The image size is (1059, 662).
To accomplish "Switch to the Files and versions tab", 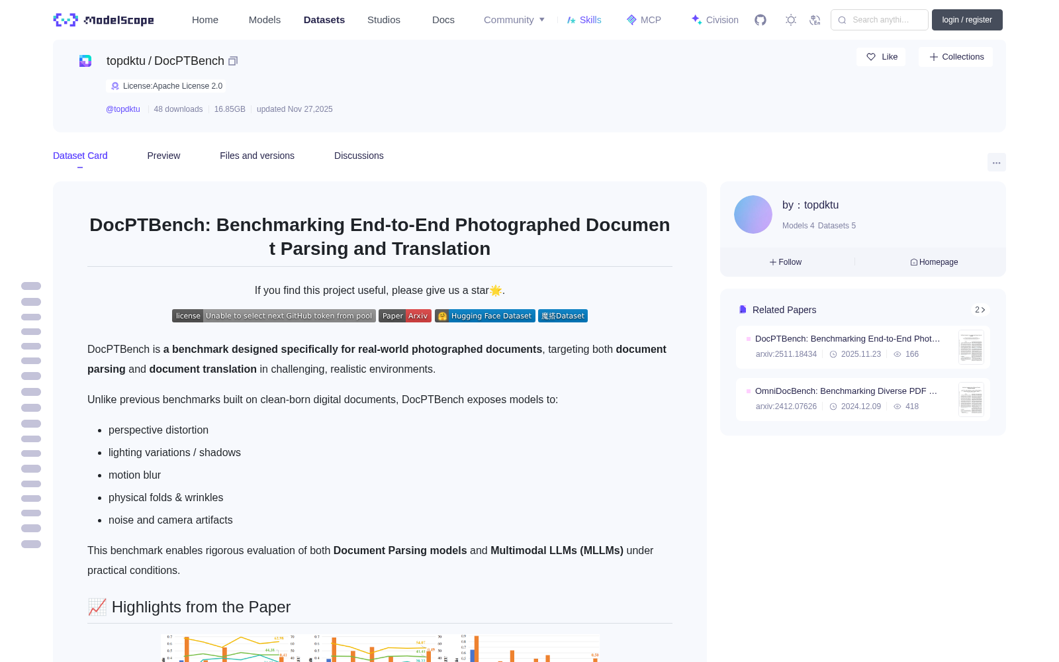I will coord(257,156).
